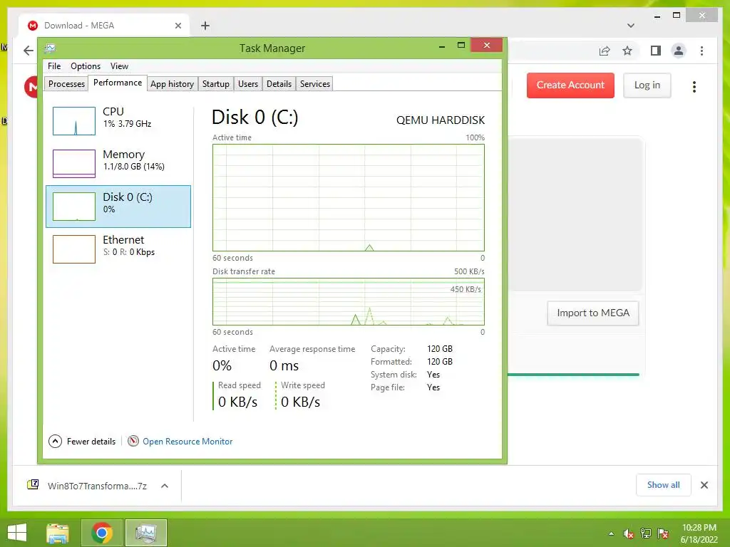
Task: Select the Performance tab
Action: (118, 83)
